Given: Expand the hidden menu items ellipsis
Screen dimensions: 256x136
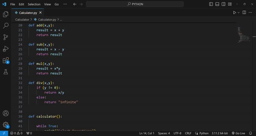Looking at the screenshot, I should 65,4.
